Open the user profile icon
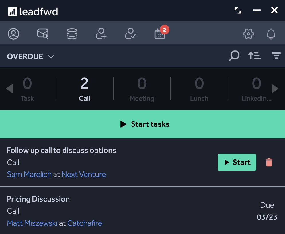This screenshot has width=285, height=234. [x=13, y=34]
